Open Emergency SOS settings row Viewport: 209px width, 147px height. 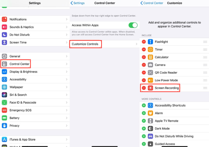(35, 110)
